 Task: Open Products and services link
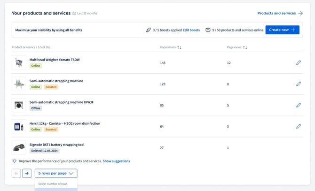[276, 13]
